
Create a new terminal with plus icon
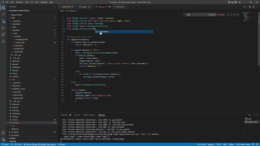tap(249, 115)
